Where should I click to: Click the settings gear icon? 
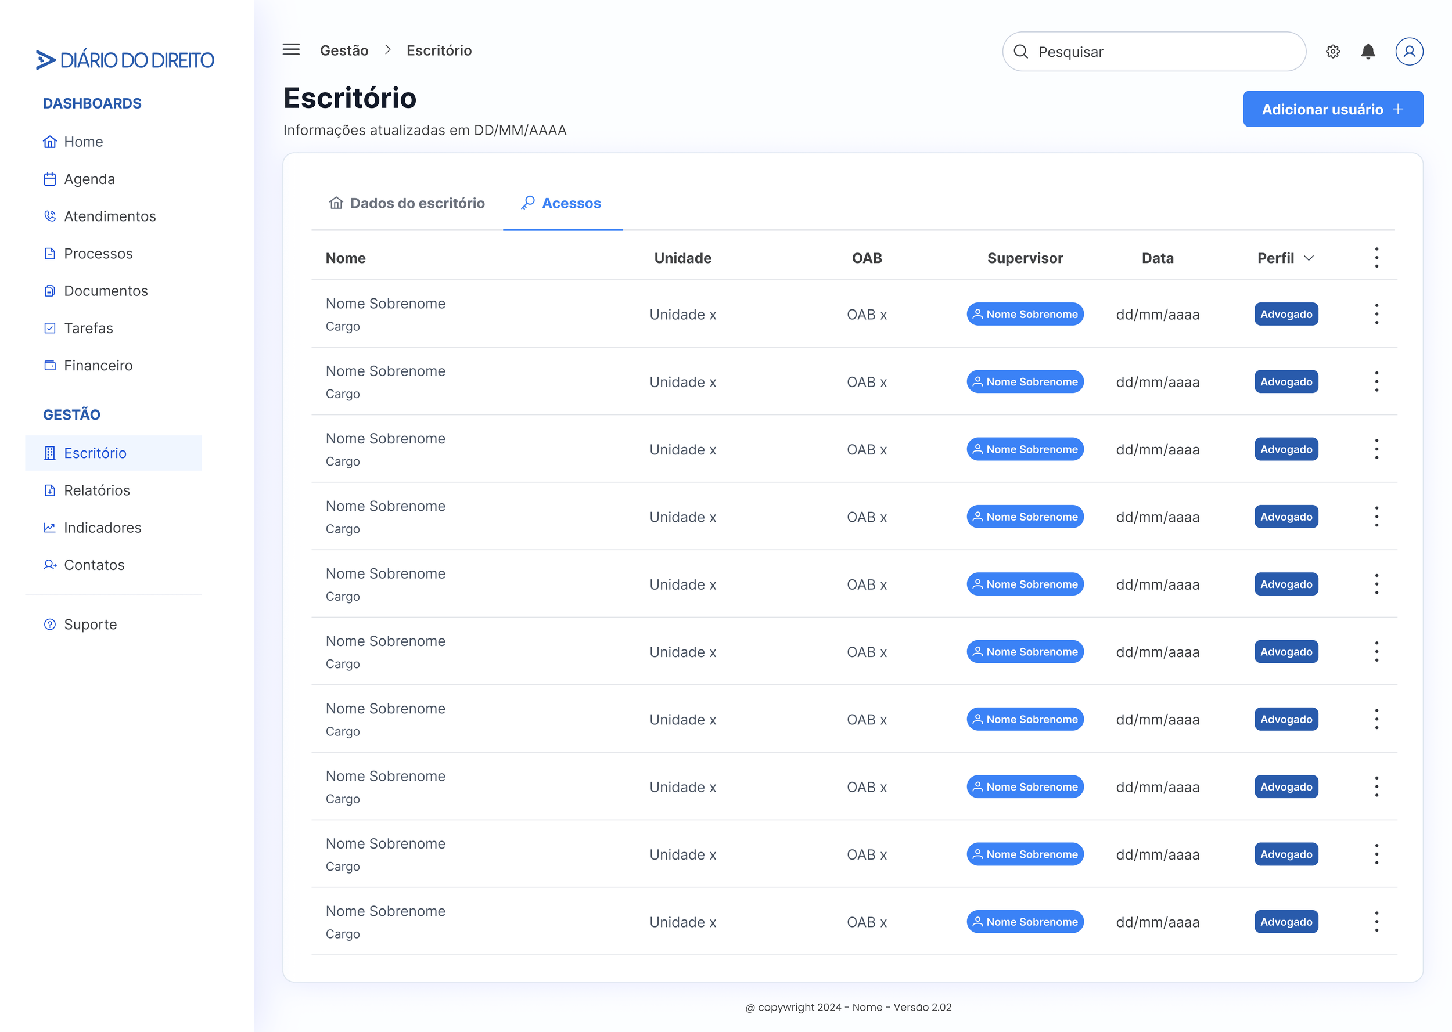pyautogui.click(x=1332, y=52)
